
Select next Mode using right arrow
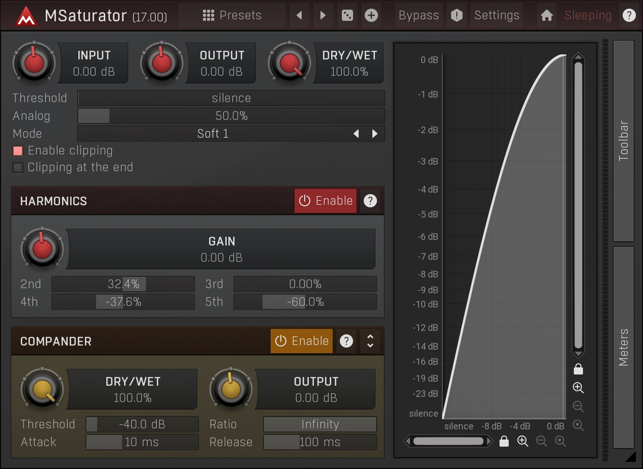point(375,134)
